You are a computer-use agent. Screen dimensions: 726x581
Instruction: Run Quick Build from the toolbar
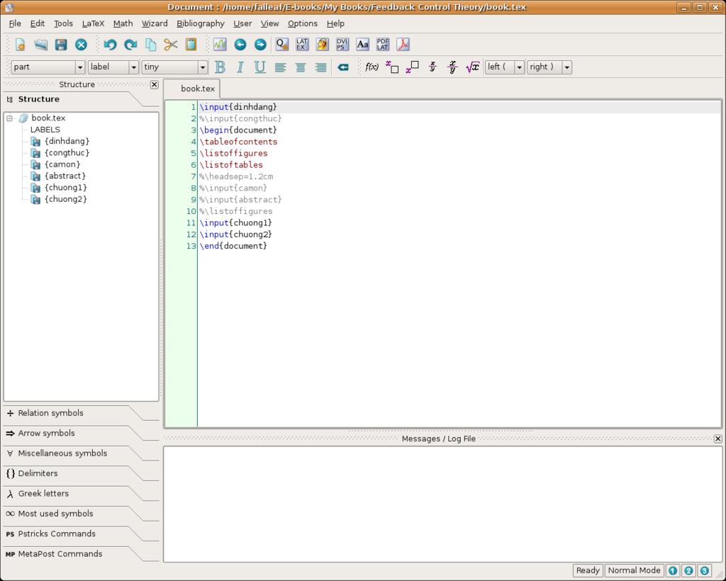(x=281, y=45)
